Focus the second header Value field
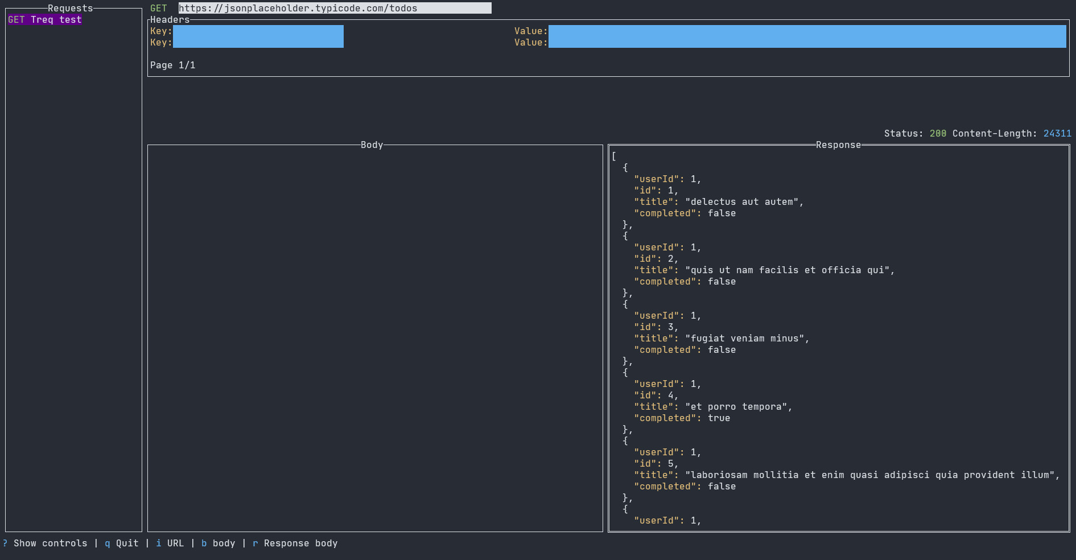This screenshot has width=1076, height=560. coord(806,43)
